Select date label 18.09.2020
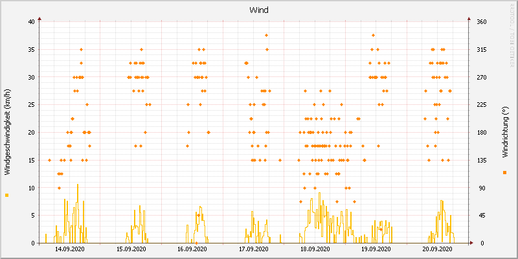Viewport: 518px width, 259px height. click(x=315, y=249)
